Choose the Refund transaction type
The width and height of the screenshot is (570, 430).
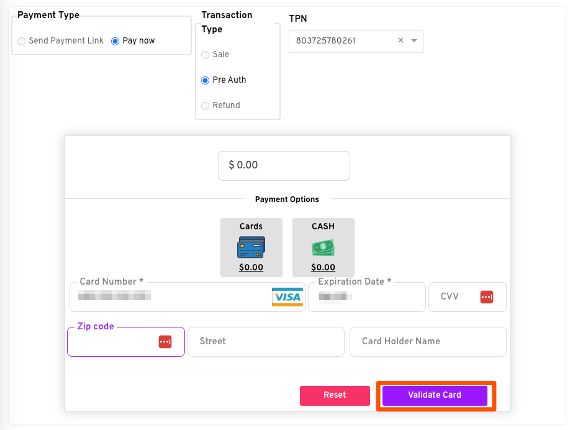click(x=206, y=106)
